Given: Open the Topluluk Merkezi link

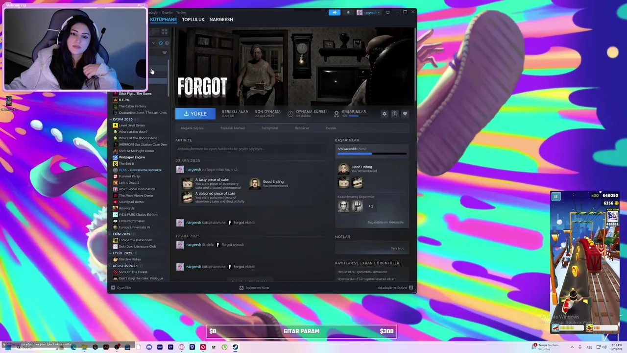Looking at the screenshot, I should tap(233, 128).
